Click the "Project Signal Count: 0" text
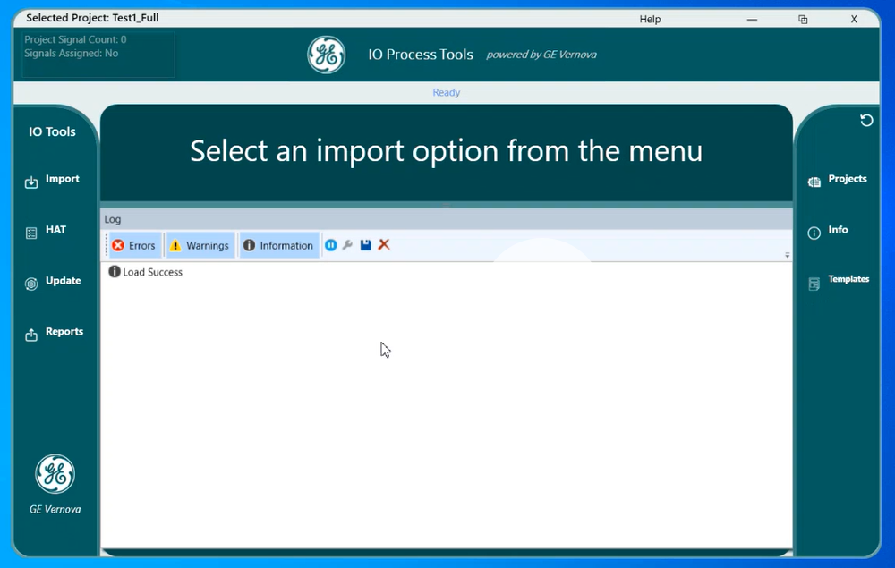 pos(75,39)
